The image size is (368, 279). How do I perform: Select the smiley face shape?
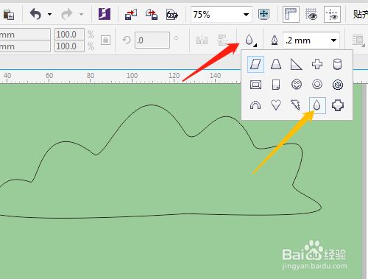pos(297,85)
